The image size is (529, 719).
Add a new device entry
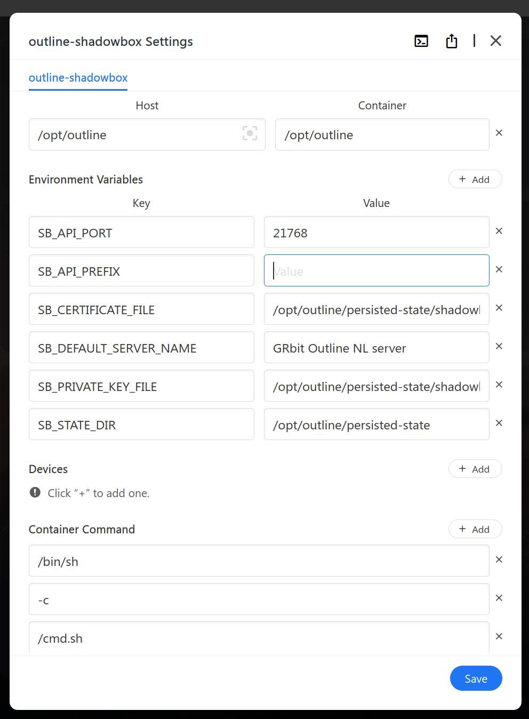(x=475, y=469)
